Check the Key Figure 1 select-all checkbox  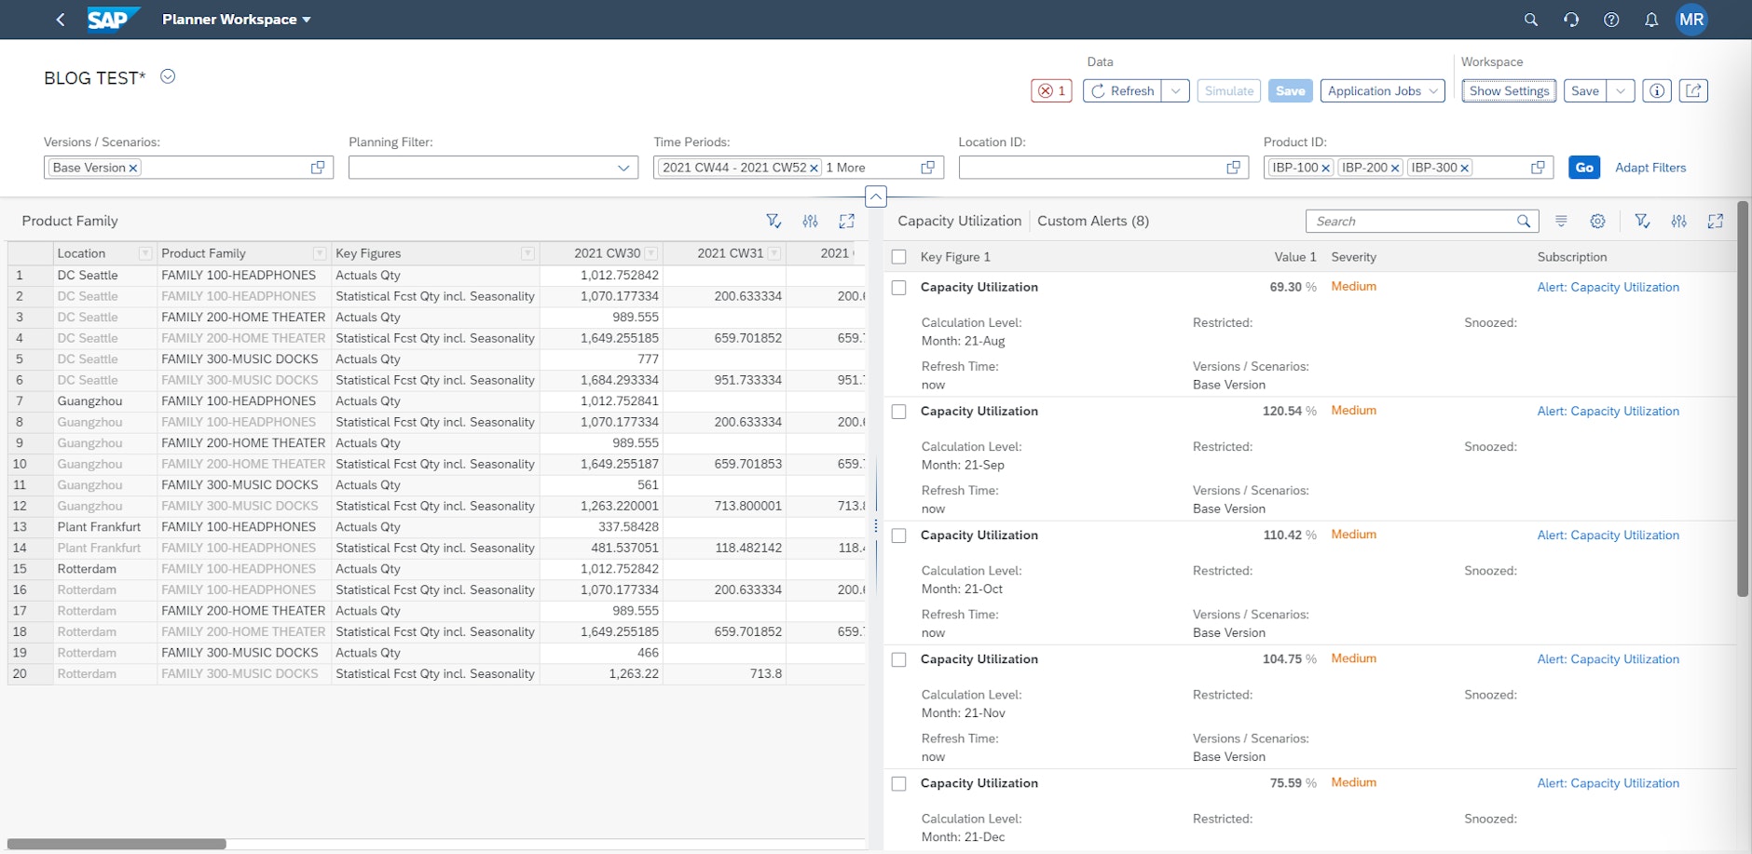pos(899,256)
